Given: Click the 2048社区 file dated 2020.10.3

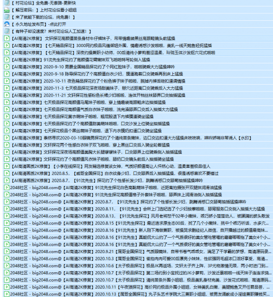Looking at the screenshot, I should [139, 259].
